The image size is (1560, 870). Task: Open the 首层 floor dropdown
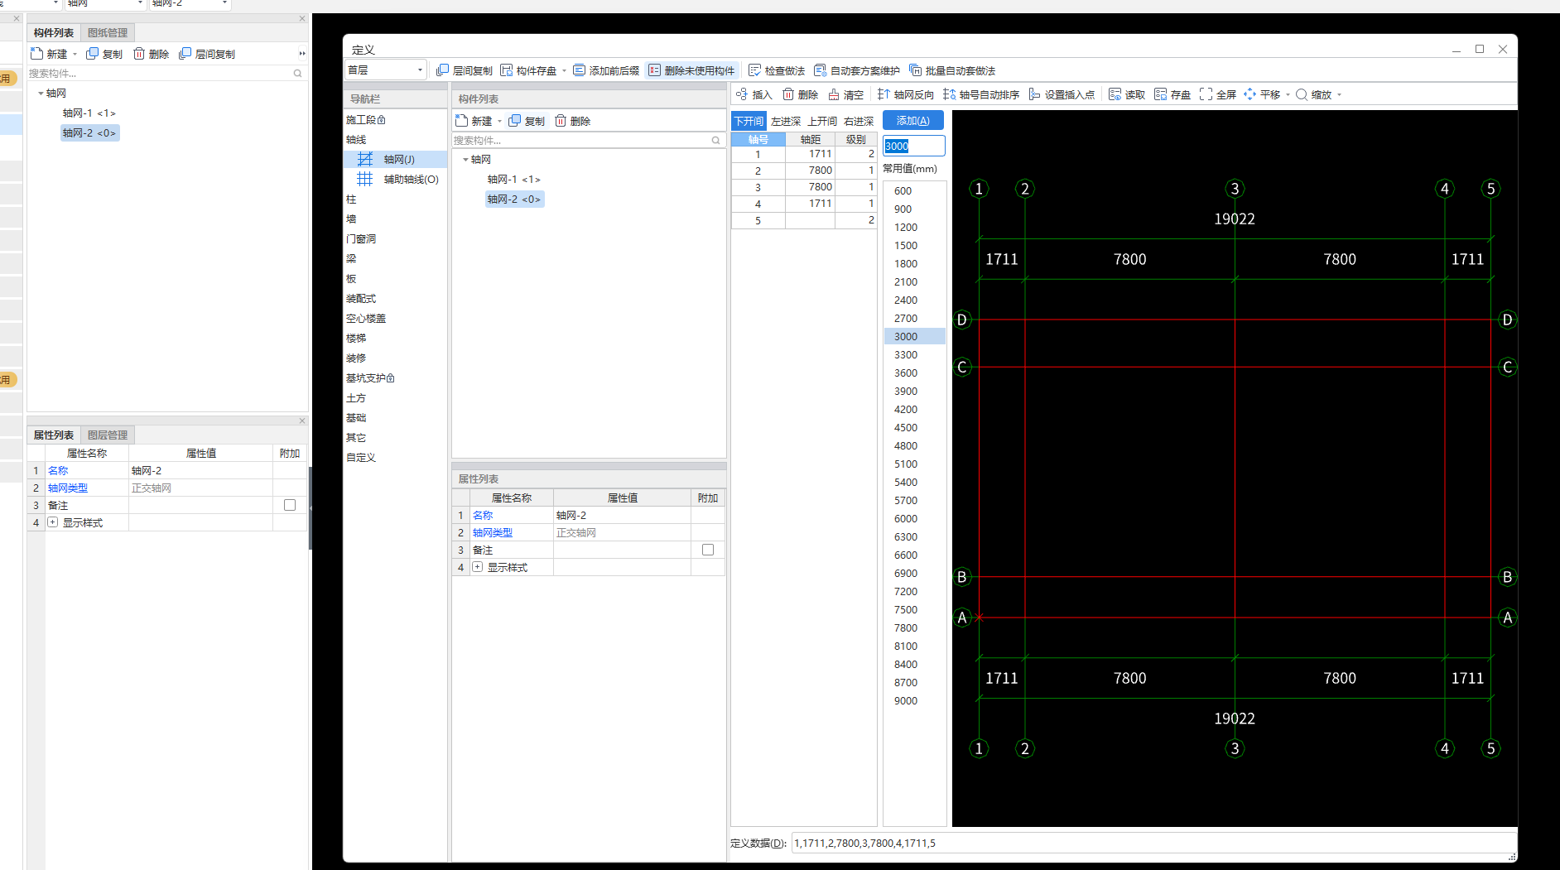[x=385, y=70]
